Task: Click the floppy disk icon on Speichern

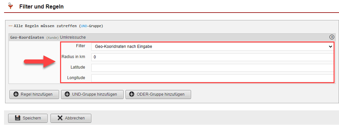Action: coord(18,118)
